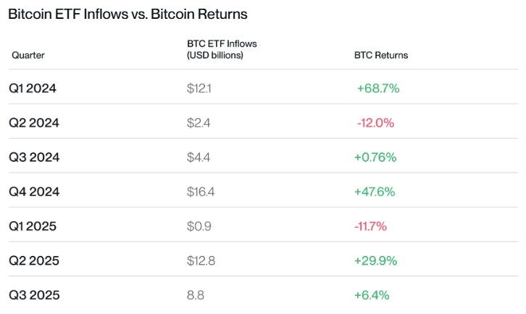Click the +68.7% return value
The image size is (526, 314).
[x=377, y=88]
